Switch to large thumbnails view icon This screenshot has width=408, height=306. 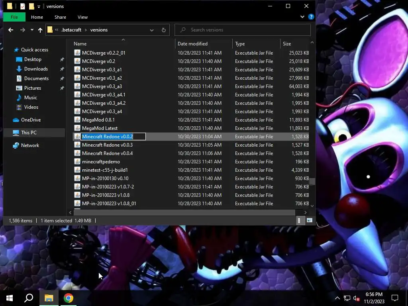[x=309, y=220]
